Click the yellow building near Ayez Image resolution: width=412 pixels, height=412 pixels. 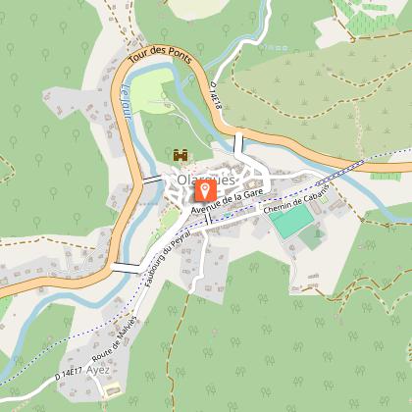(x=112, y=390)
